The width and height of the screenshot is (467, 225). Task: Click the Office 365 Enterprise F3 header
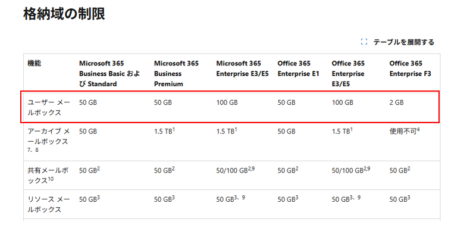click(x=410, y=68)
